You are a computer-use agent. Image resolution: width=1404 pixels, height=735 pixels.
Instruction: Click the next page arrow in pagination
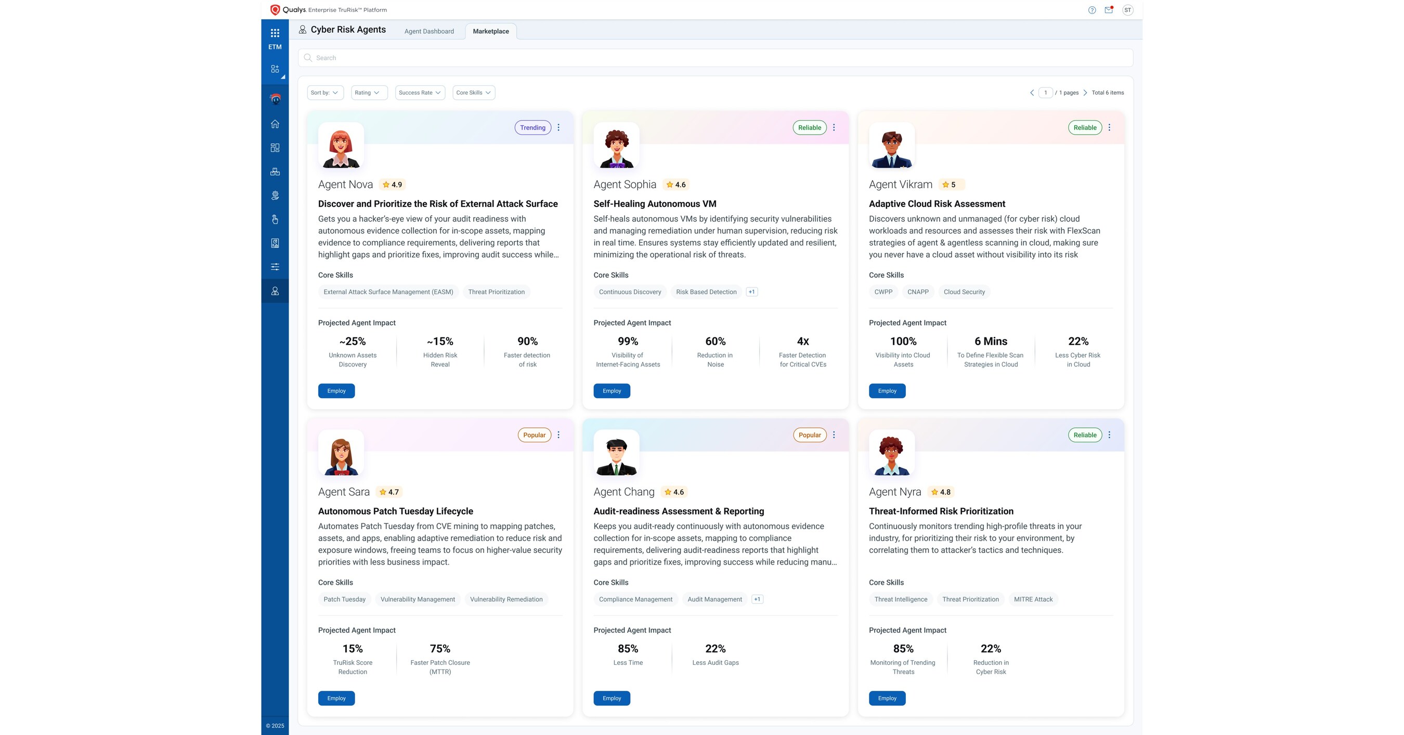pos(1085,93)
